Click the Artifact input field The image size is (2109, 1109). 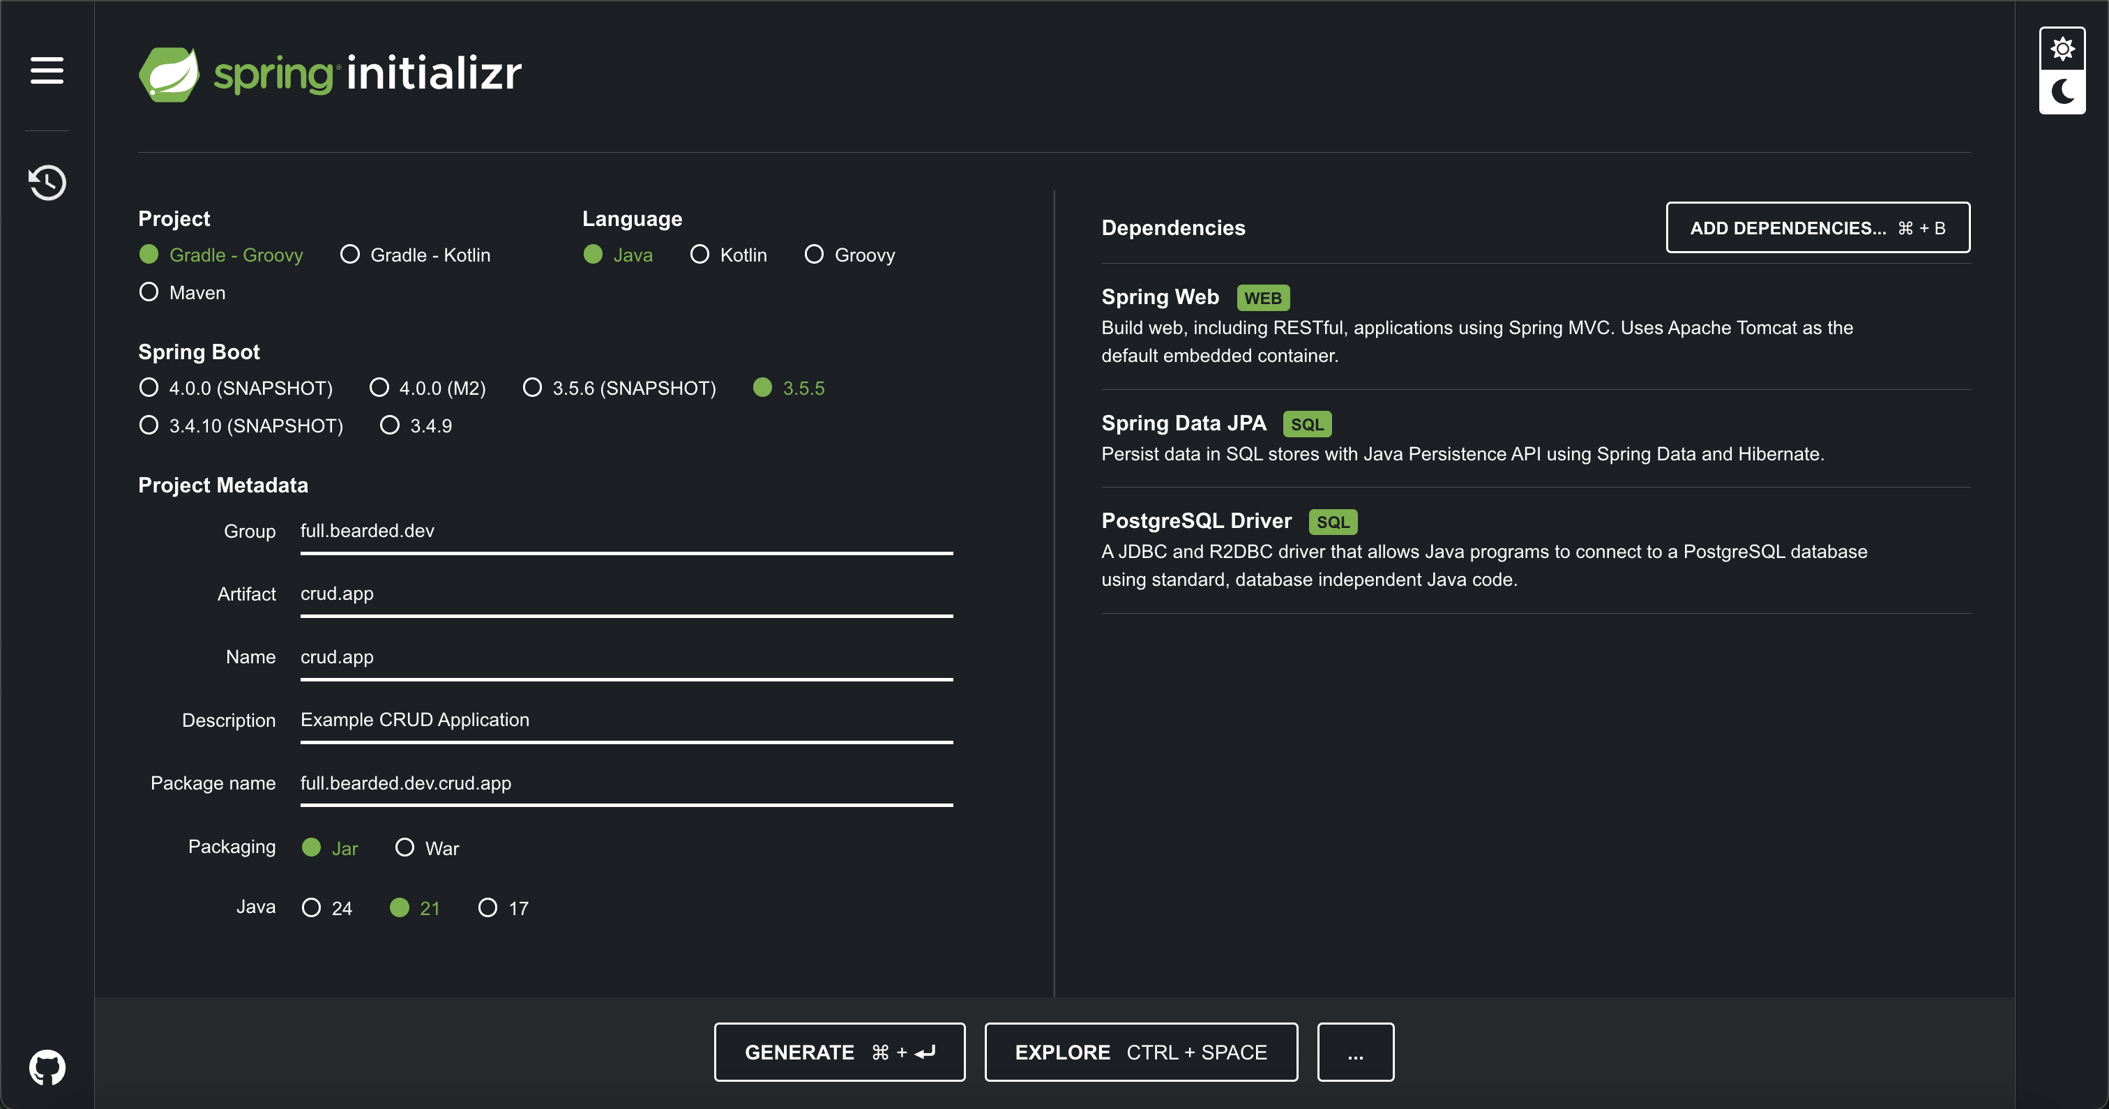coord(626,594)
